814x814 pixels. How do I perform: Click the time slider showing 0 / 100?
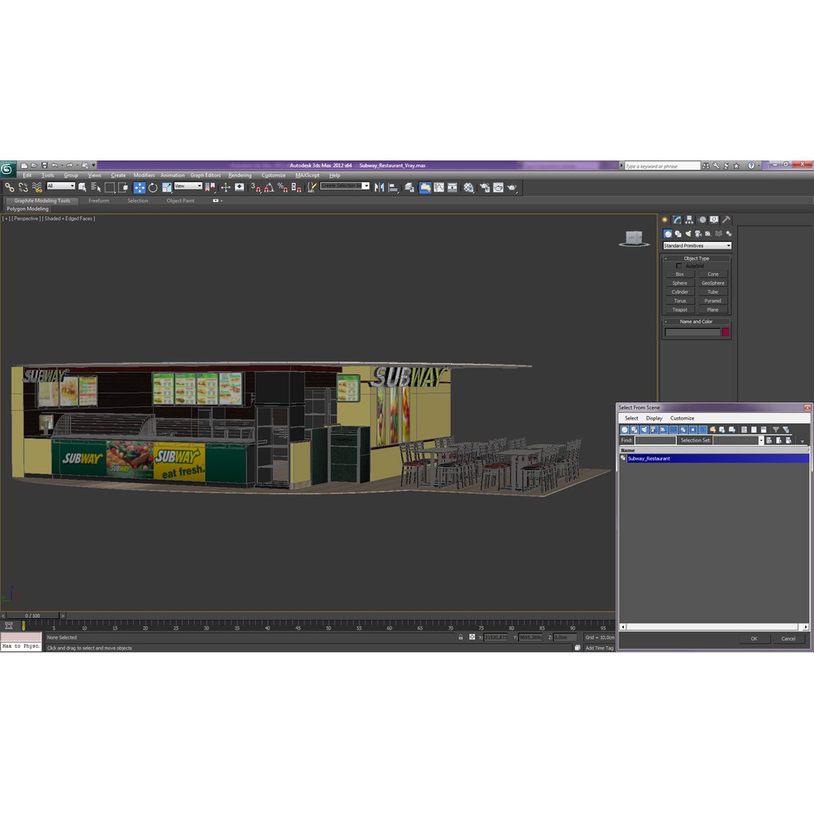point(32,616)
